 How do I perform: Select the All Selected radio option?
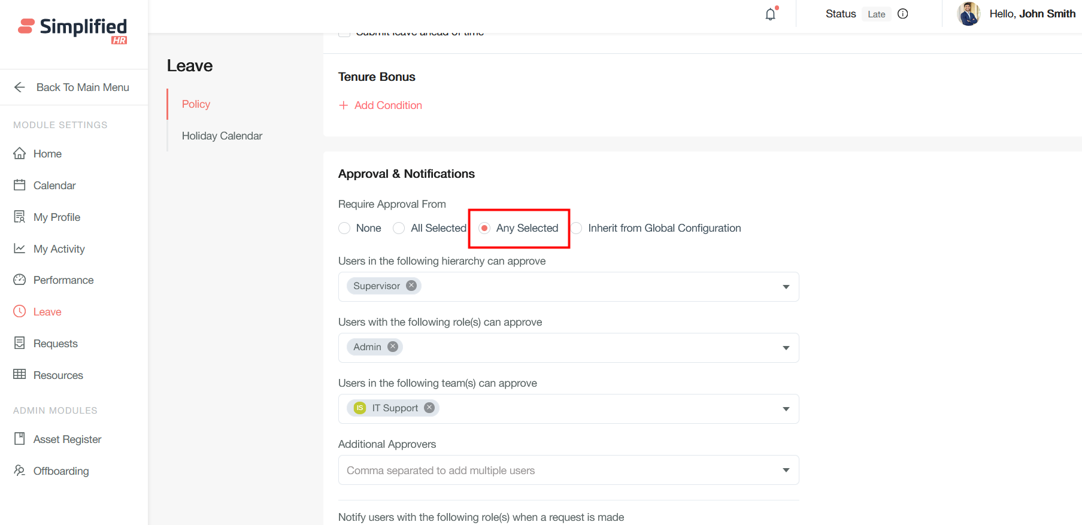tap(399, 228)
